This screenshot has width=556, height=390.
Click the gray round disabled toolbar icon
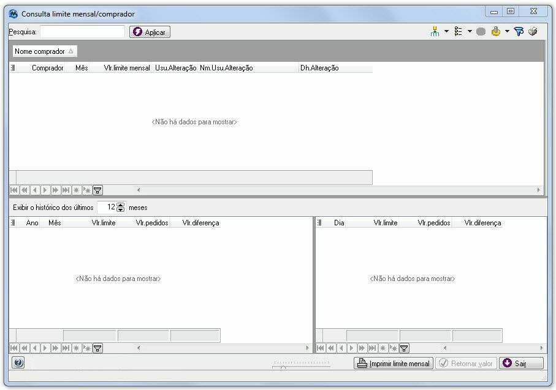pos(481,31)
